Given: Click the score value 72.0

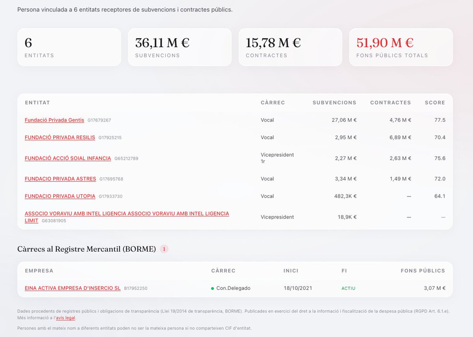Looking at the screenshot, I should pyautogui.click(x=440, y=179).
